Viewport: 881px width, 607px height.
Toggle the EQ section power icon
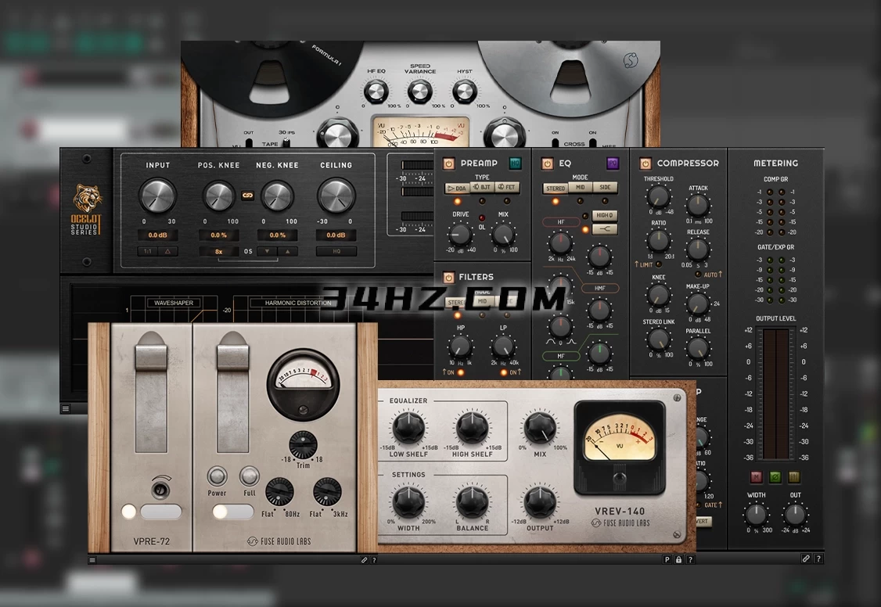tap(547, 163)
